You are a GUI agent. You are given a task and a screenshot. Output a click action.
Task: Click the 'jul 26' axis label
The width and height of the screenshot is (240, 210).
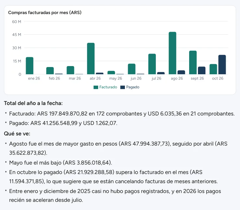coord(157,79)
